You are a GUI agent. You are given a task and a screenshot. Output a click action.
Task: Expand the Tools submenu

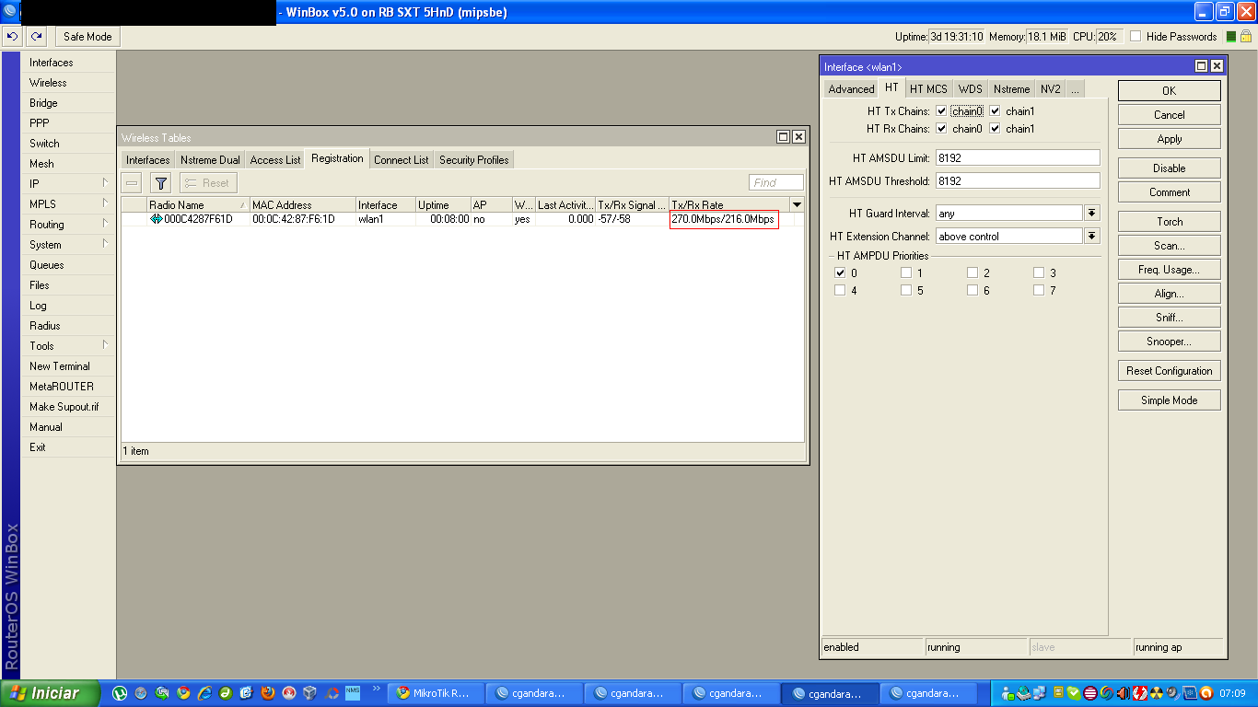click(x=69, y=345)
